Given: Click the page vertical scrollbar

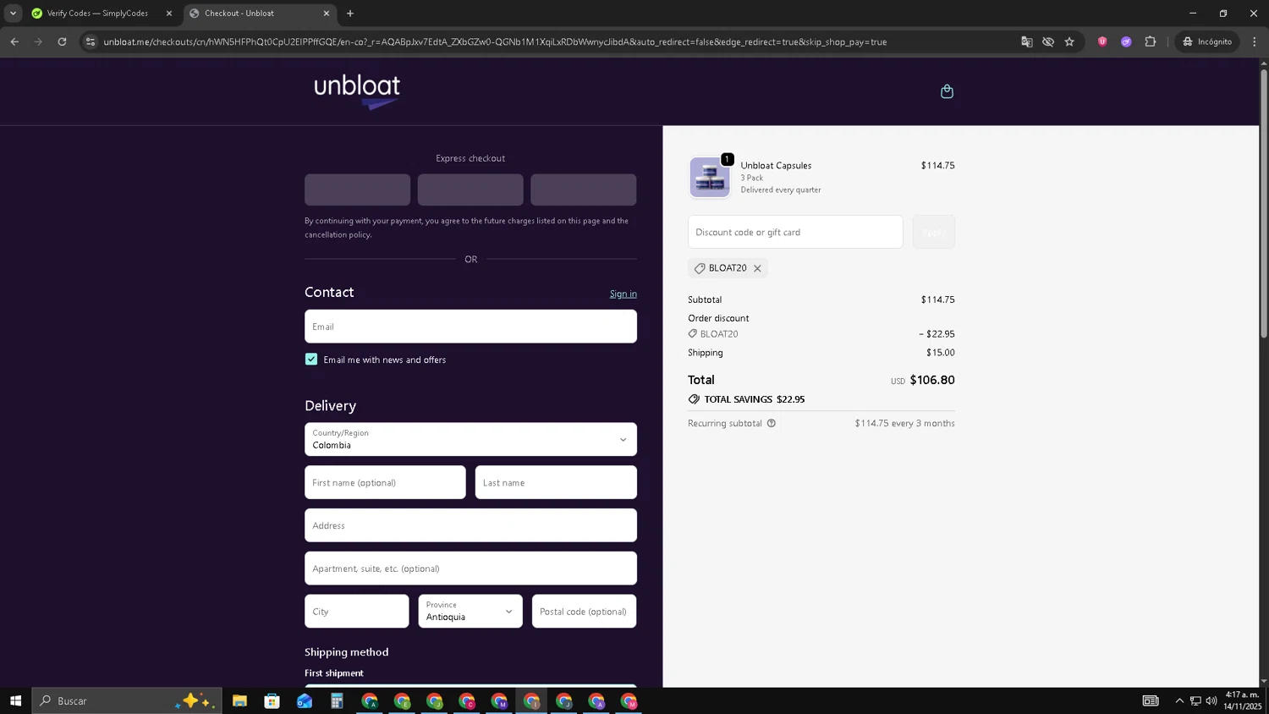Looking at the screenshot, I should click(x=1264, y=203).
